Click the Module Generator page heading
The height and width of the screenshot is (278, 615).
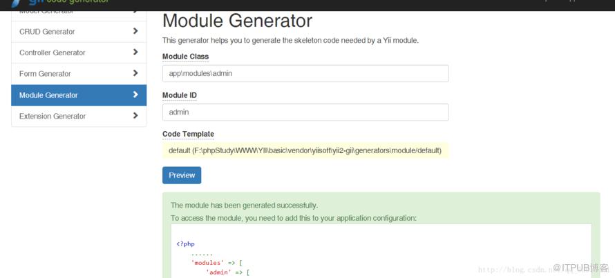237,21
